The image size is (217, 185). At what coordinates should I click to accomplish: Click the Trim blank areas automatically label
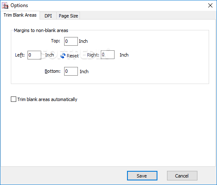(x=47, y=99)
